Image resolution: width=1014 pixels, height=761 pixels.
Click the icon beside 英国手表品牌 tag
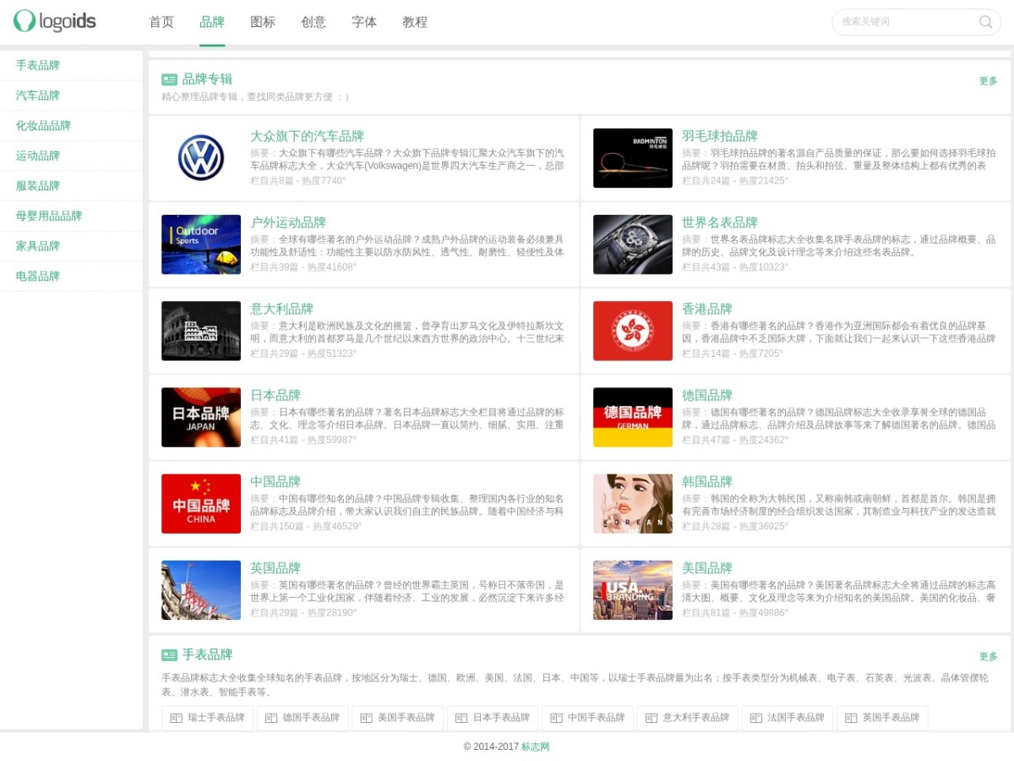coord(851,718)
